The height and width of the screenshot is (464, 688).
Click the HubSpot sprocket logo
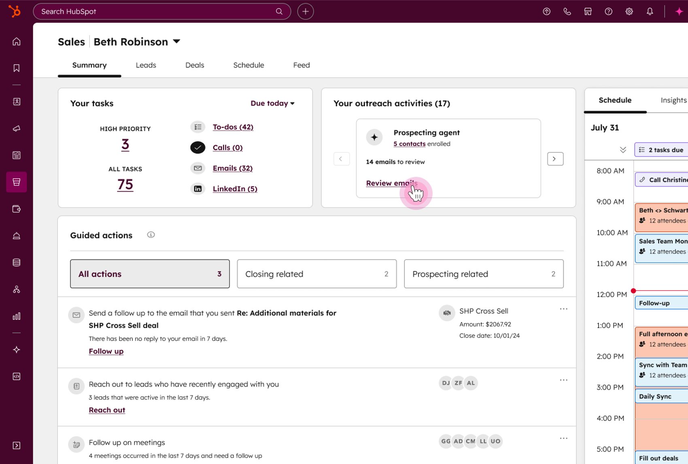(x=15, y=11)
